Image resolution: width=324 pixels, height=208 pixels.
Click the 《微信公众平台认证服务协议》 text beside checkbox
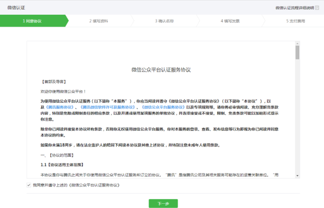click(x=94, y=185)
